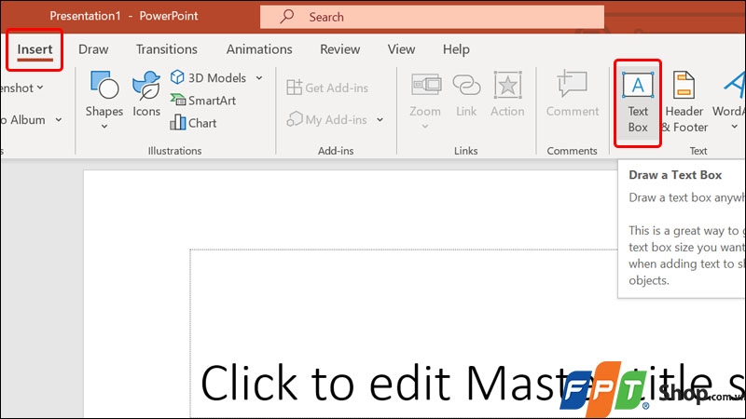The image size is (746, 419).
Task: Expand the Screenshot dropdown arrow
Action: [x=40, y=88]
